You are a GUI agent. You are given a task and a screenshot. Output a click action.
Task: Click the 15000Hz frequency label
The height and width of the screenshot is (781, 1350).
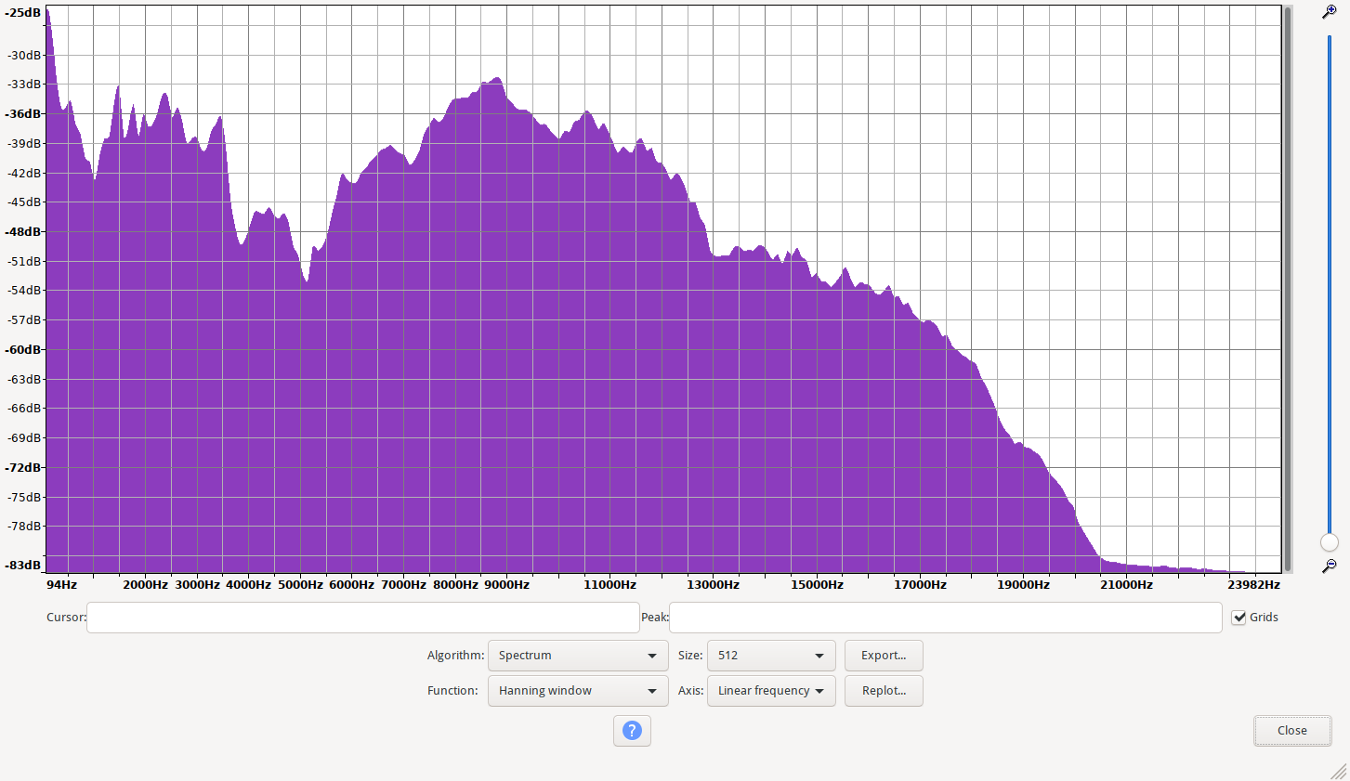pos(818,585)
